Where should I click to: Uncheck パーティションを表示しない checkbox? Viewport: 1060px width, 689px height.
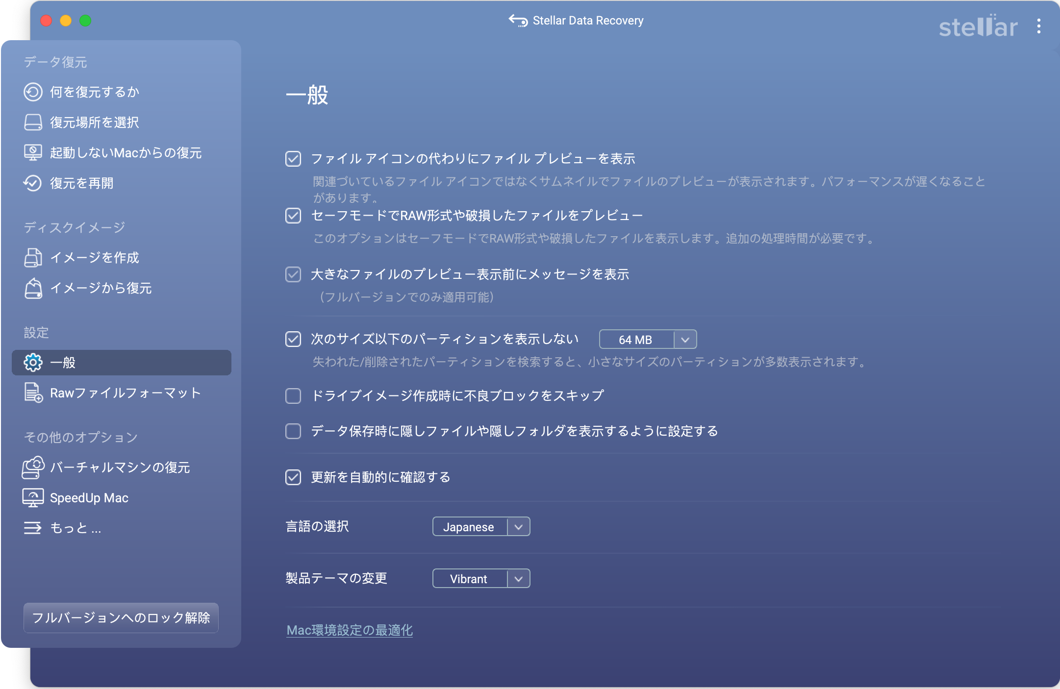point(293,339)
